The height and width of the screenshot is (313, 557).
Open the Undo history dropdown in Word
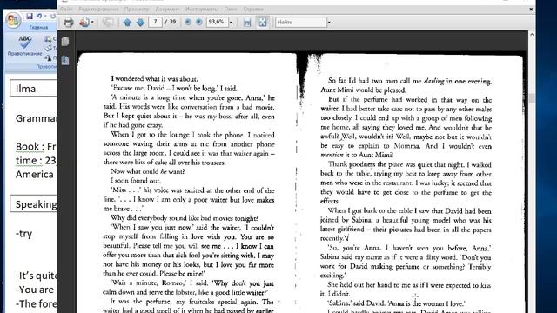click(45, 17)
